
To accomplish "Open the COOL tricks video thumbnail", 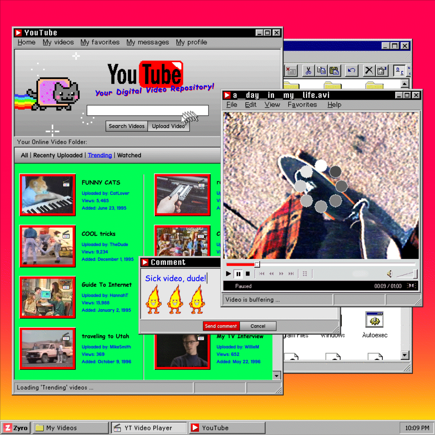I will pyautogui.click(x=47, y=246).
